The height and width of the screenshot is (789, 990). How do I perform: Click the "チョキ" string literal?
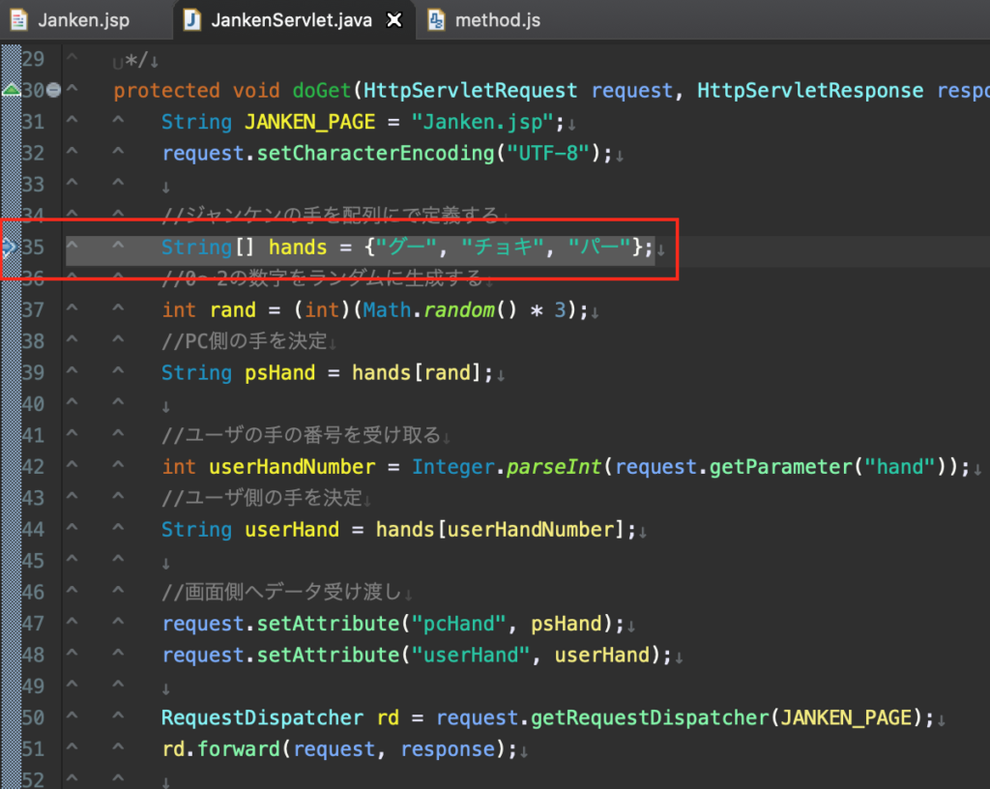click(x=503, y=247)
